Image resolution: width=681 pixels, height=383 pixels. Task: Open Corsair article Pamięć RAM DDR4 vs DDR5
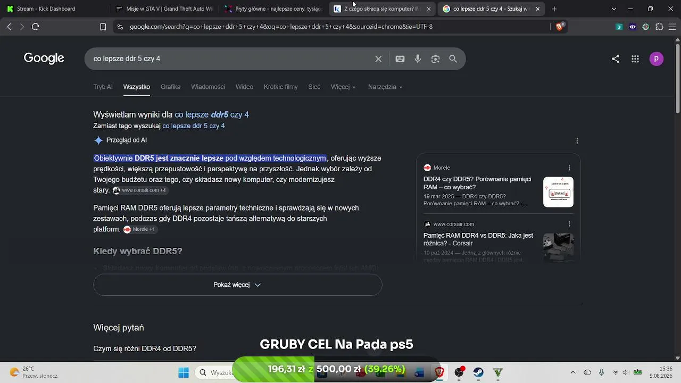[478, 239]
